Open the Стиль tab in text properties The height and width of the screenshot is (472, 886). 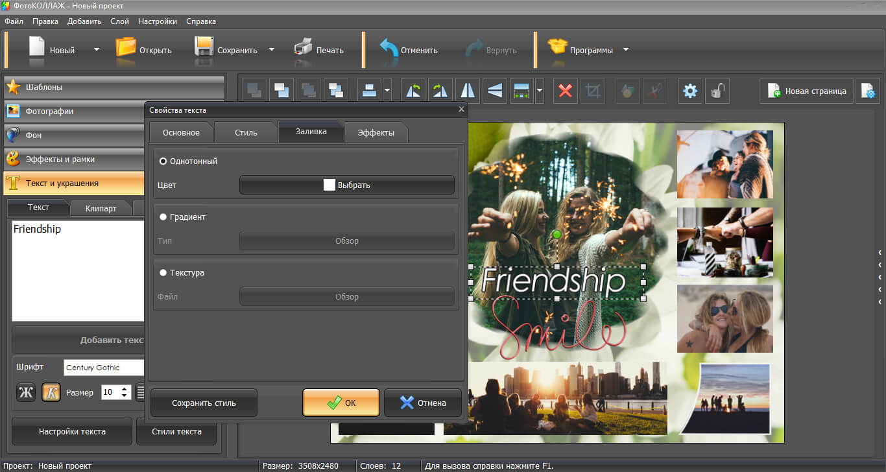[x=246, y=132]
